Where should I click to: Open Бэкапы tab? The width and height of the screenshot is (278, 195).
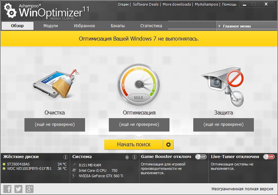pyautogui.click(x=118, y=26)
